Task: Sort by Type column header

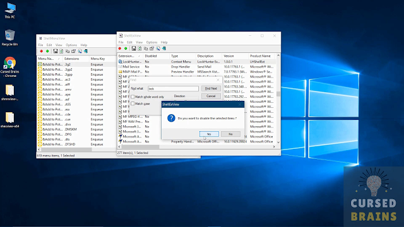Action: pos(182,56)
